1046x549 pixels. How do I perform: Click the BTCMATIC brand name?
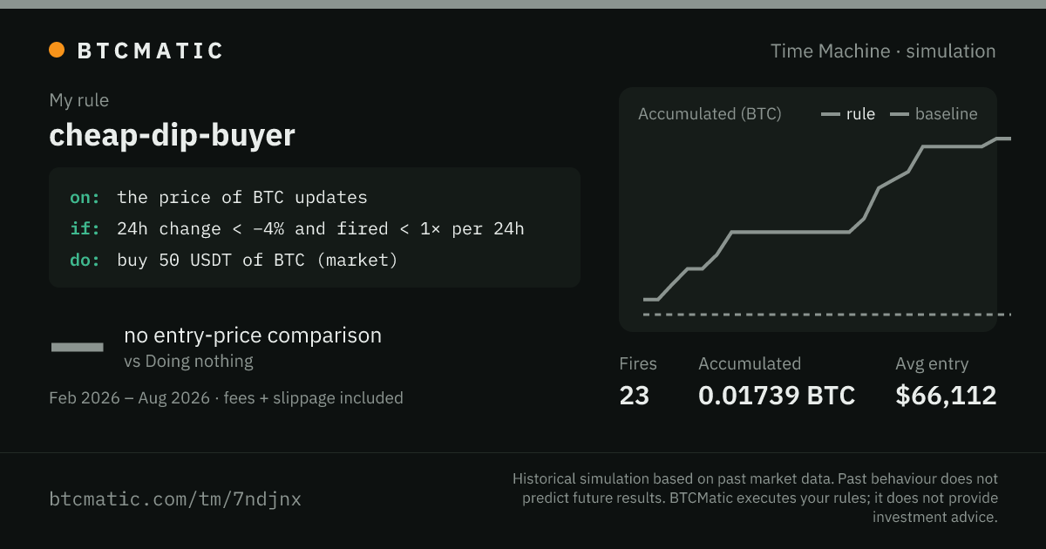click(151, 51)
